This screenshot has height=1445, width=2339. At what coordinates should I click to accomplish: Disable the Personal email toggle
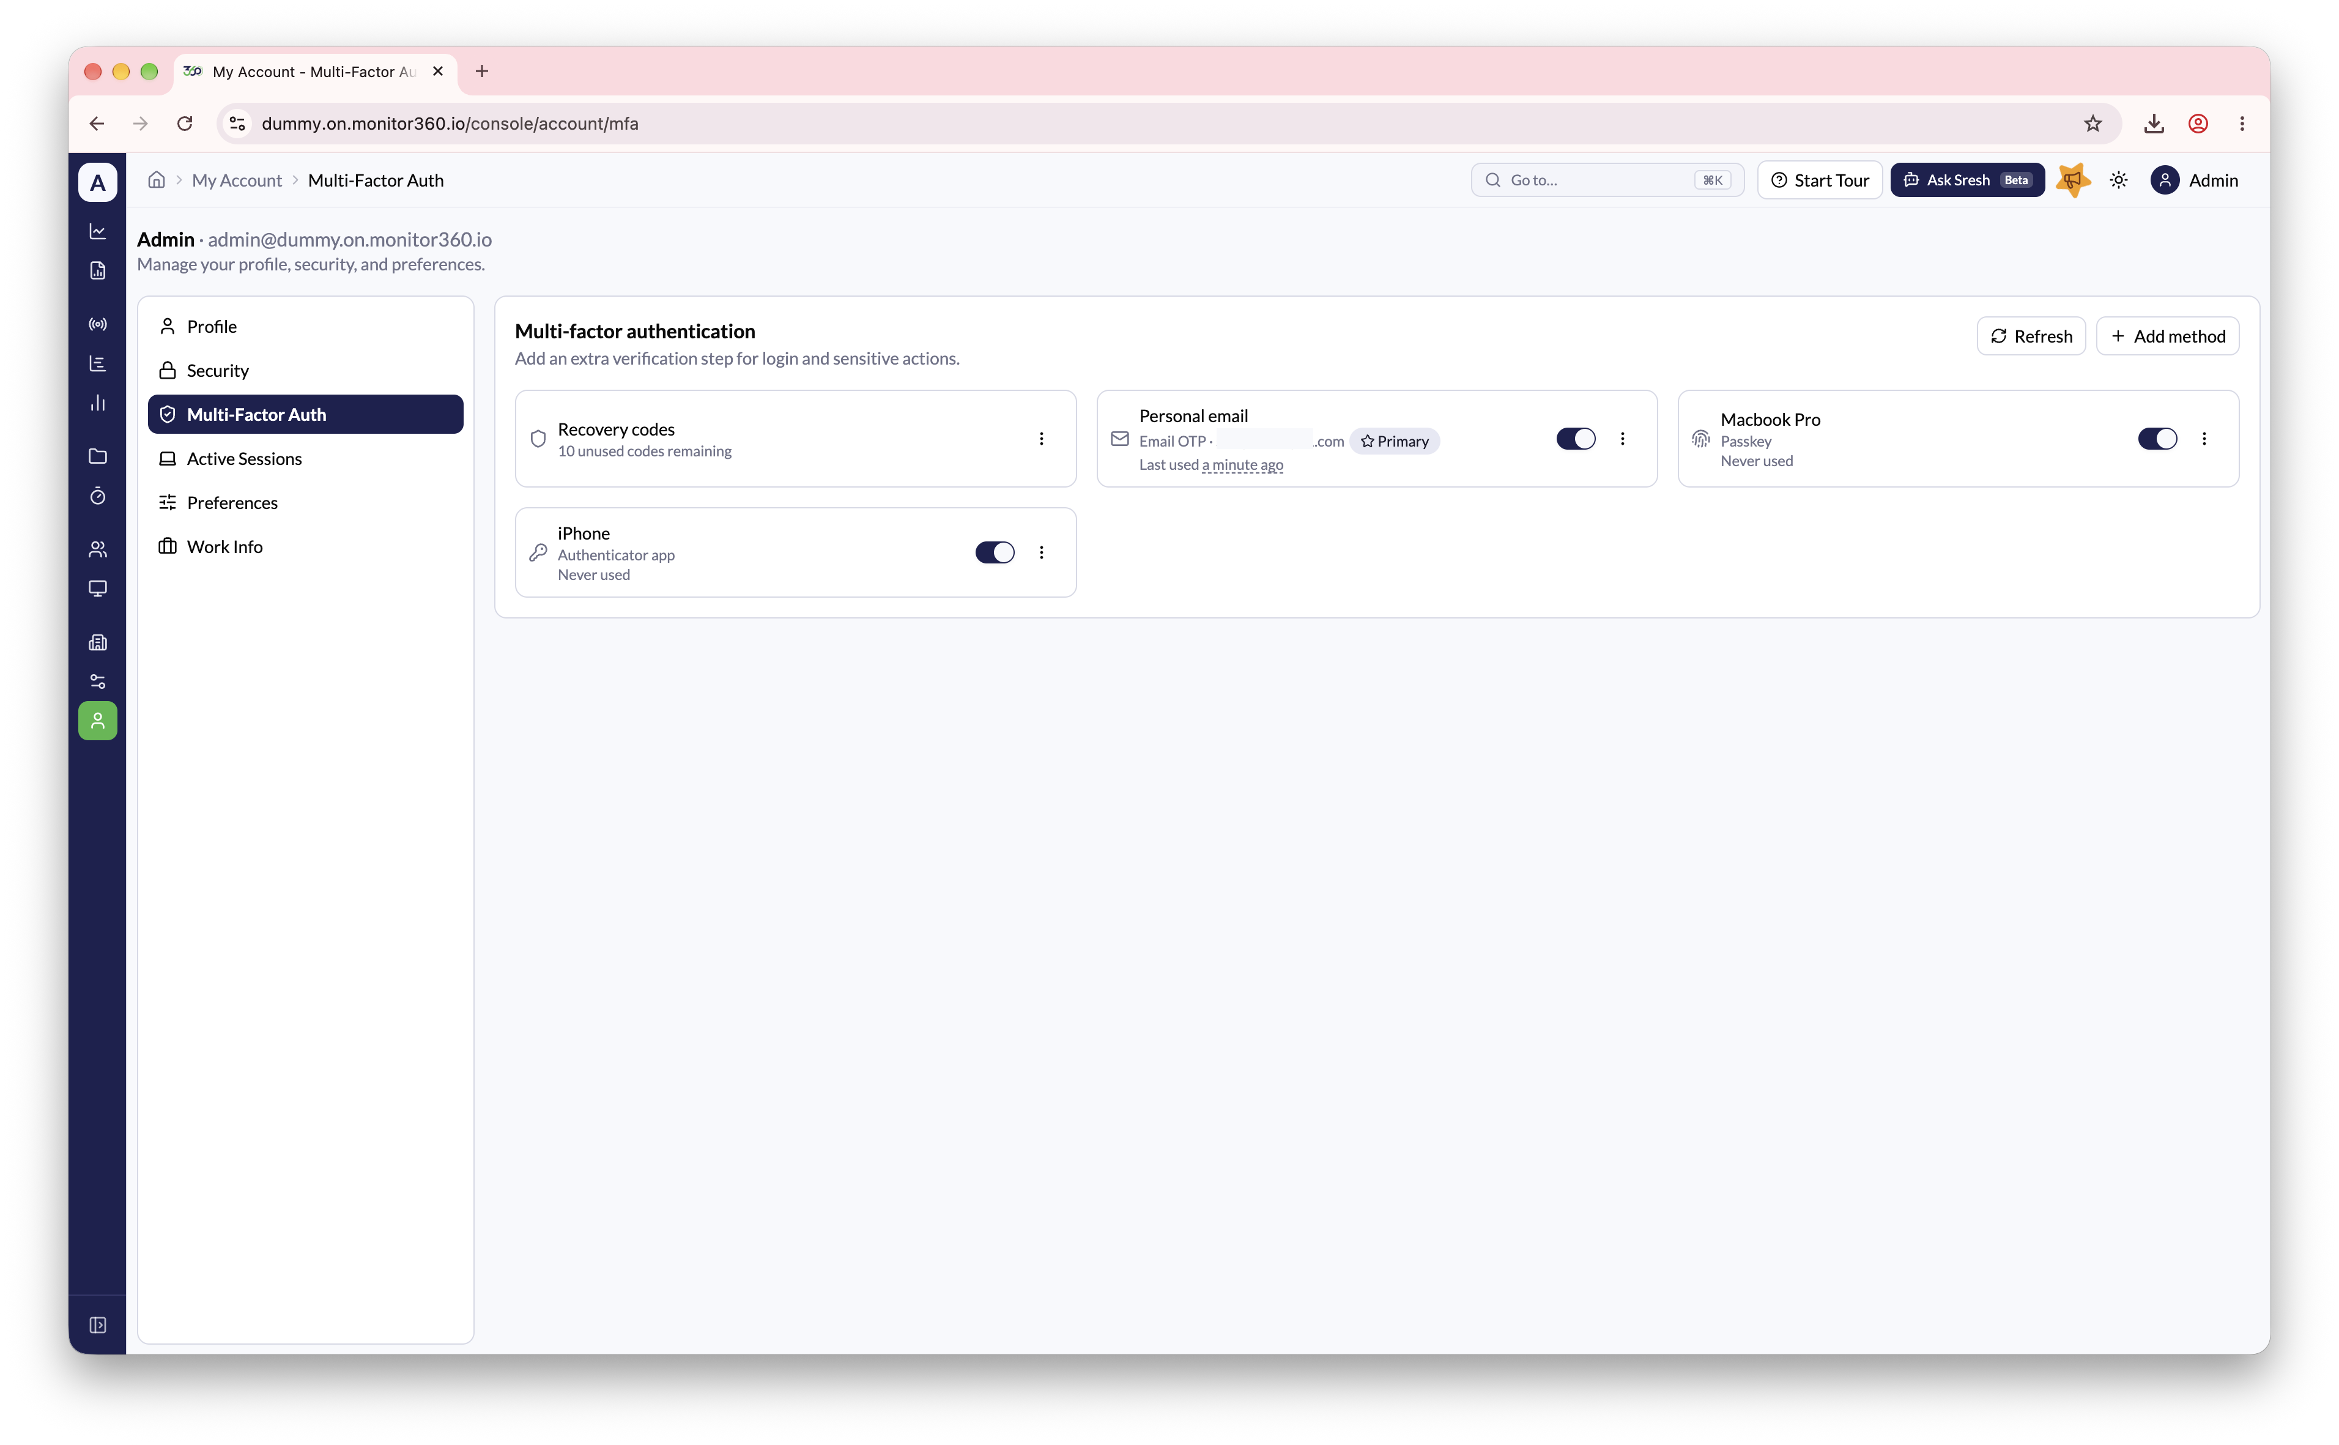tap(1576, 439)
